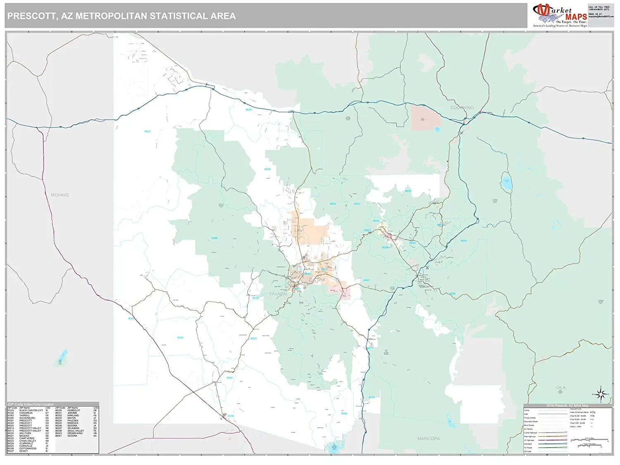This screenshot has height=465, width=620.
Task: Click the US Highways red line legend sample
Action: coord(553,440)
